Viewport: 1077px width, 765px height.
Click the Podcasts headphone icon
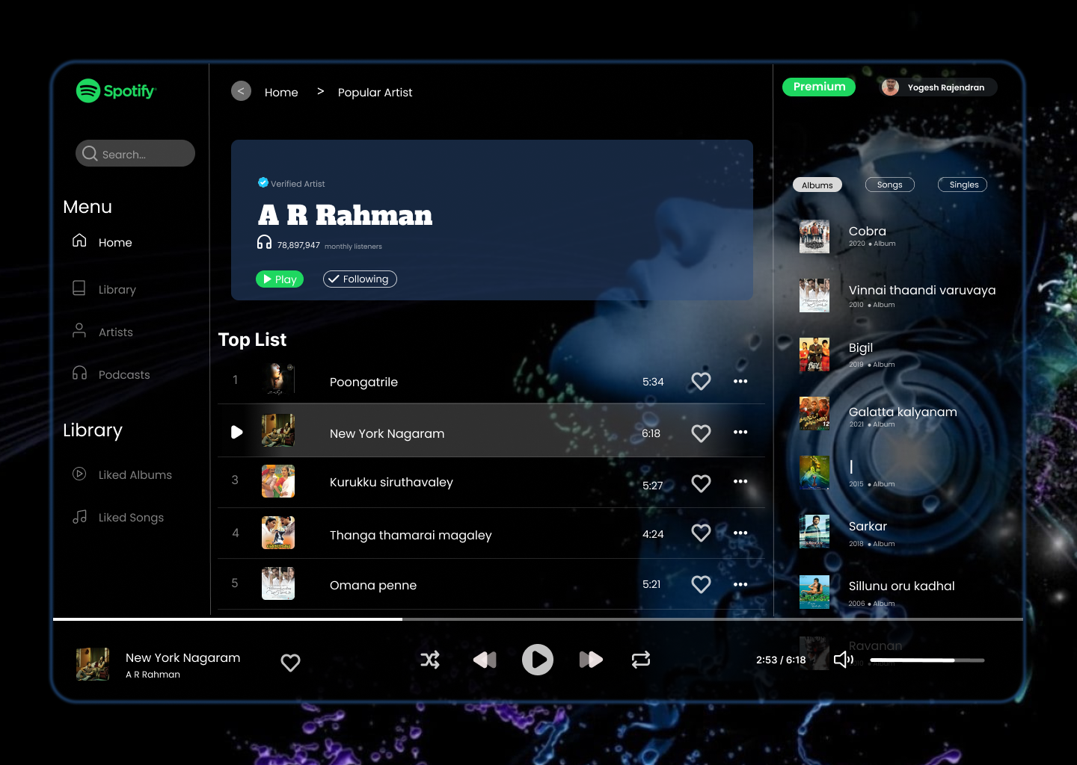[79, 373]
